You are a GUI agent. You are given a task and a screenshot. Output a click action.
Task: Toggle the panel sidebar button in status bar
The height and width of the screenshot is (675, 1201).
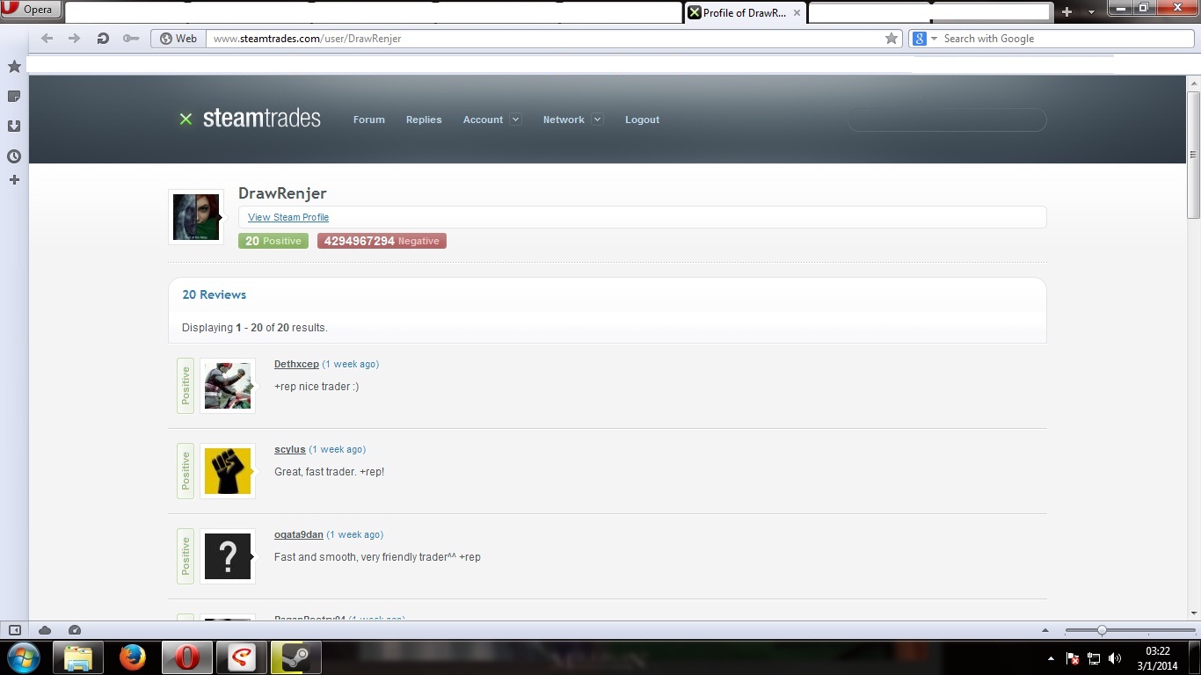(x=15, y=630)
